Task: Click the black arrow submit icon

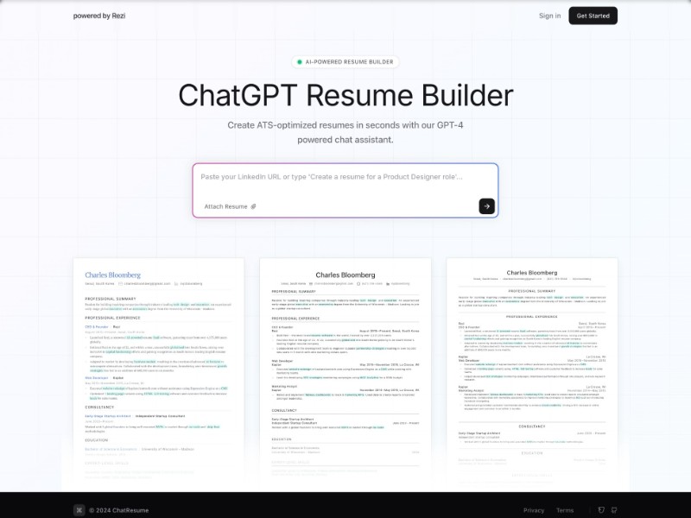Action: click(x=486, y=205)
